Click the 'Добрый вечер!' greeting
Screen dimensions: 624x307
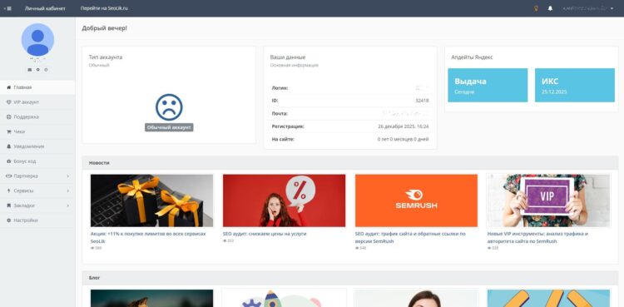tap(105, 28)
